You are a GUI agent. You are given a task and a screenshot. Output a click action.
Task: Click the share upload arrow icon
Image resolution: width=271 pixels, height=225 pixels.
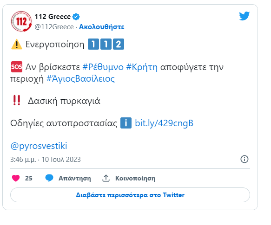tap(106, 178)
